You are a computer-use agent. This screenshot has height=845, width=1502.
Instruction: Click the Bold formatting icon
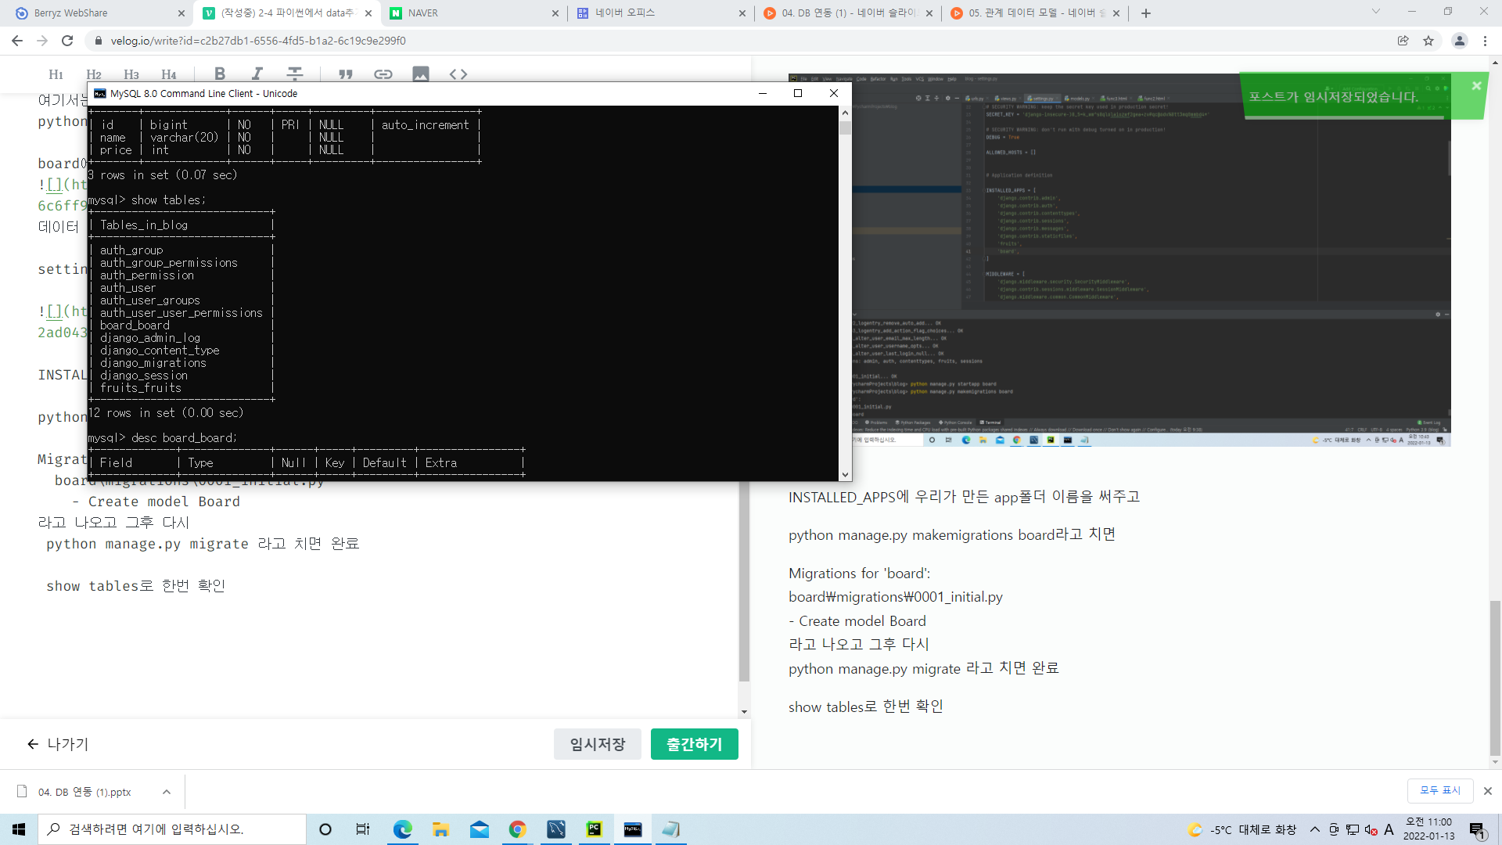point(220,74)
